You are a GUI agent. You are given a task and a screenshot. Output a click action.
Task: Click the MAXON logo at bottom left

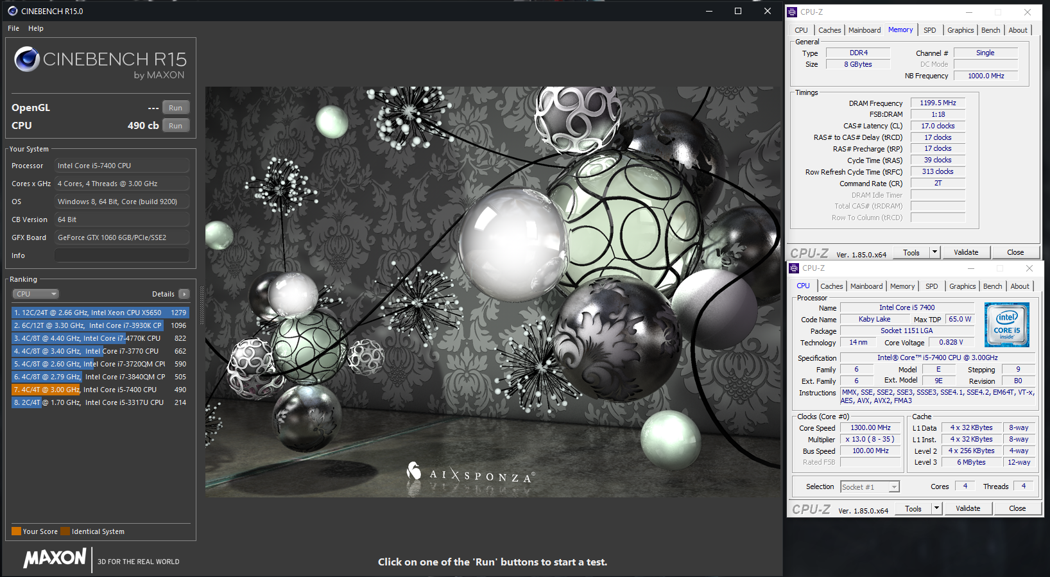pyautogui.click(x=55, y=558)
